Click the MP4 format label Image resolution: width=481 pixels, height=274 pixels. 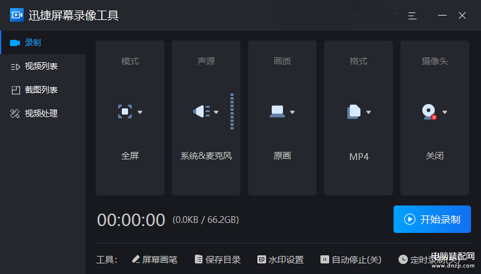[359, 156]
